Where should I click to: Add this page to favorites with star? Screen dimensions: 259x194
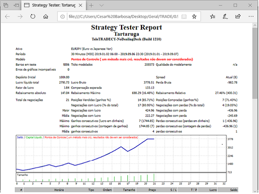point(194,17)
